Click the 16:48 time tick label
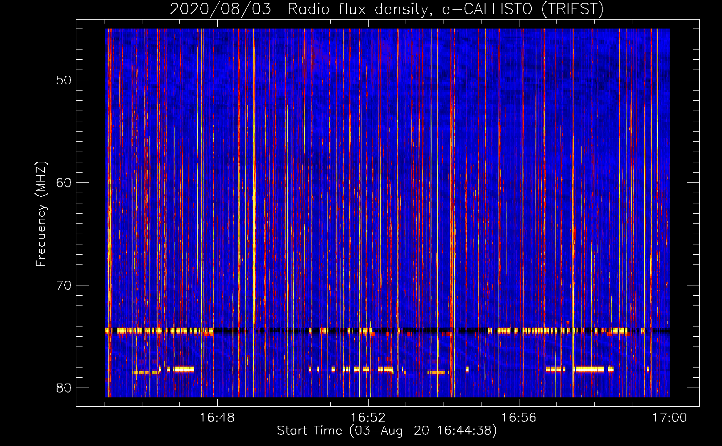 tap(217, 418)
